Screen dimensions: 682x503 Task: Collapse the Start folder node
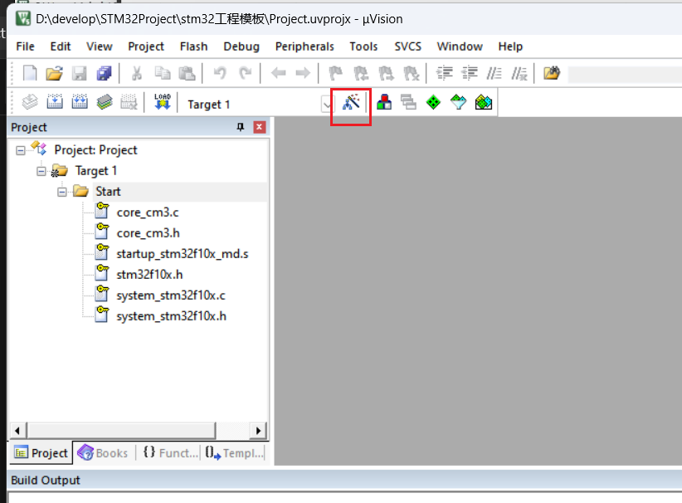coord(62,192)
